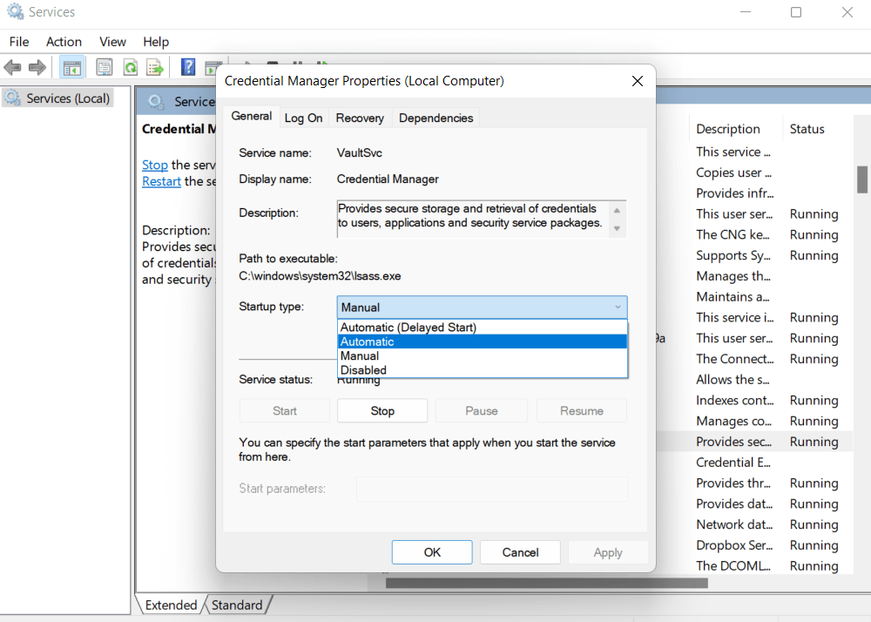Screen dimensions: 871x622
Task: Switch to the Extended view tab
Action: point(171,605)
